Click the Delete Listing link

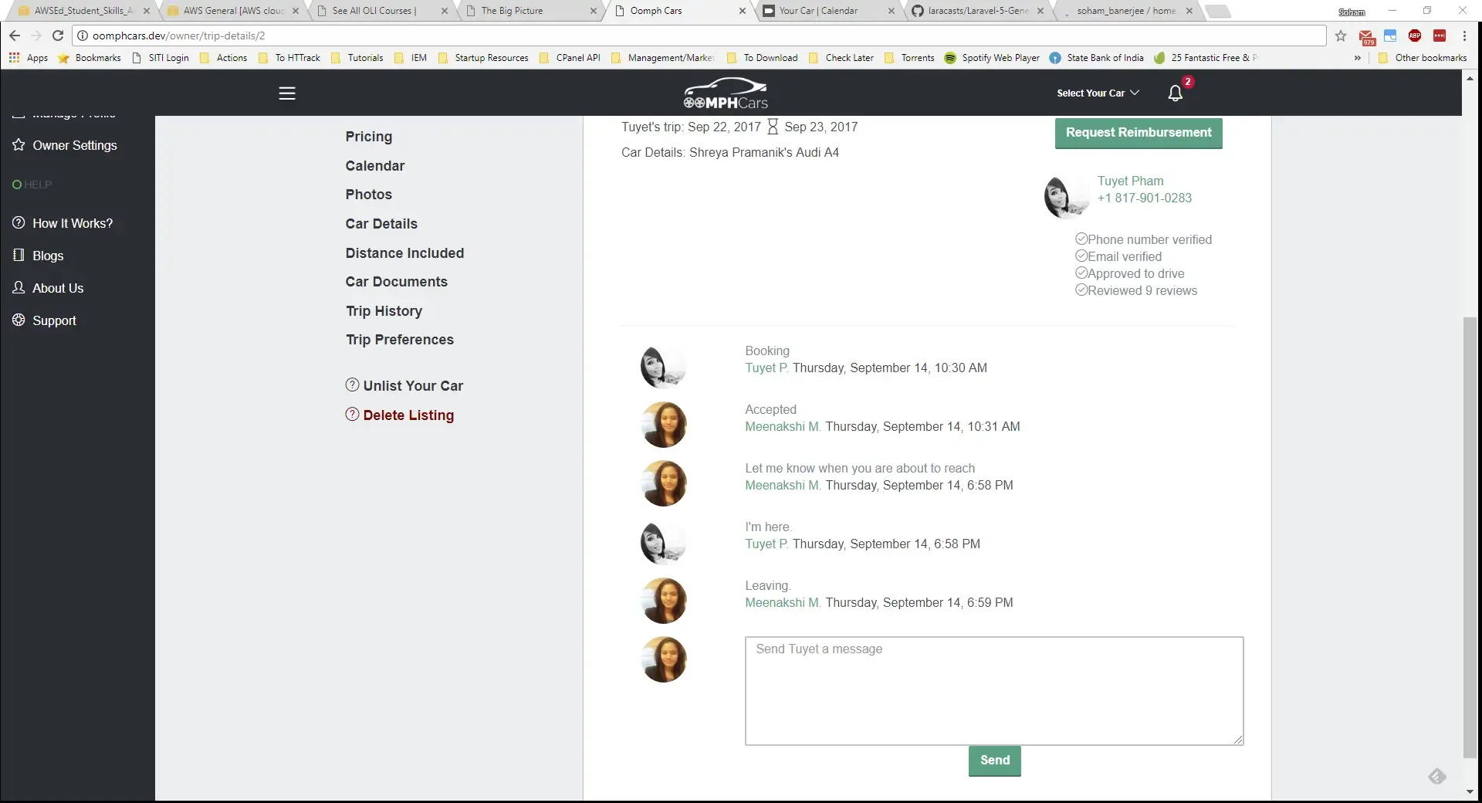pos(408,415)
